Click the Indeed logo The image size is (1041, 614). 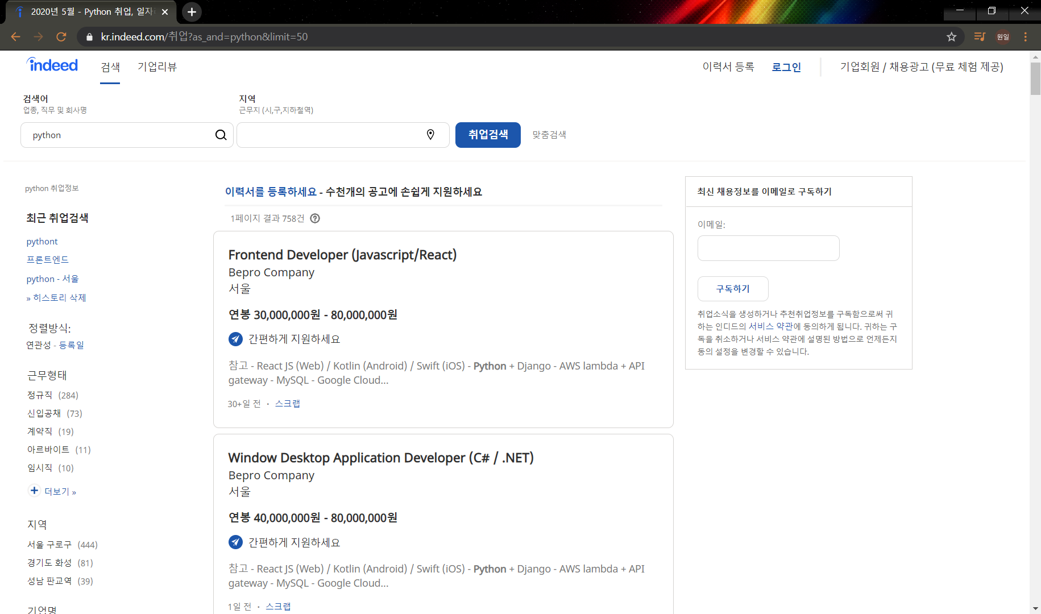[x=52, y=65]
